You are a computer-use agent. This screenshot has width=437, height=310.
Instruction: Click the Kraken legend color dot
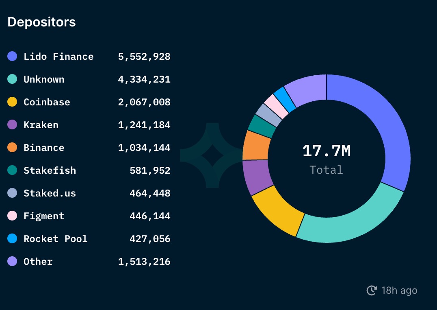pyautogui.click(x=12, y=124)
